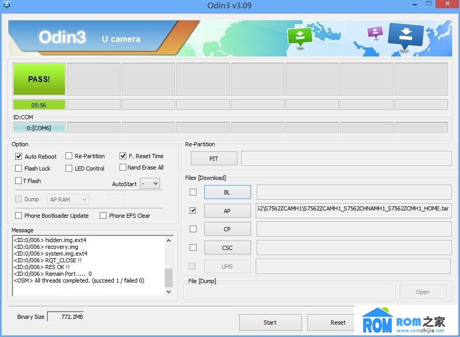The width and height of the screenshot is (460, 337).
Task: Click the BL file button
Action: pyautogui.click(x=227, y=192)
